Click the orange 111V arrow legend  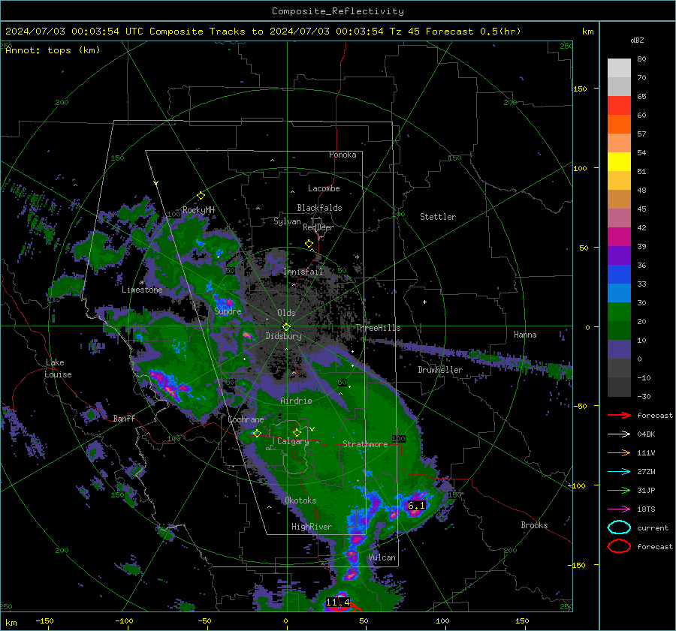(619, 452)
